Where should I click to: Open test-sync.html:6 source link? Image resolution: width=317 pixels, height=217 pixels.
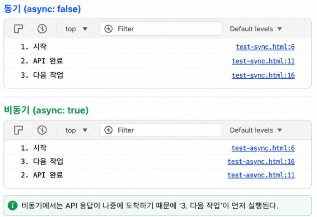pyautogui.click(x=265, y=47)
